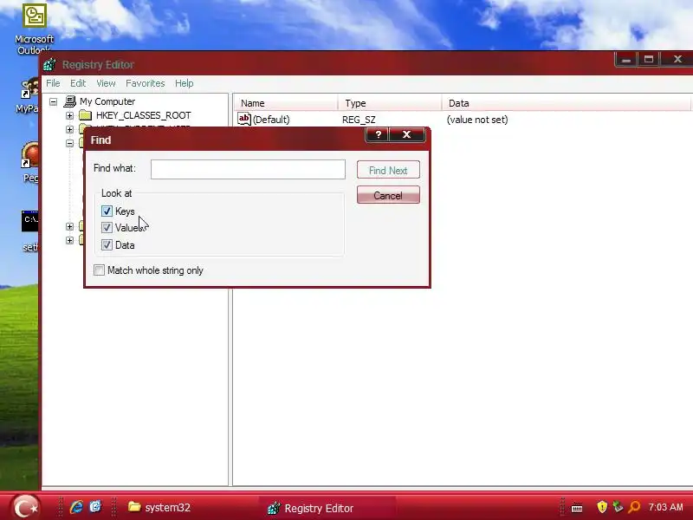The image size is (693, 520).
Task: Click the orange magnifier tray icon
Action: pyautogui.click(x=634, y=507)
